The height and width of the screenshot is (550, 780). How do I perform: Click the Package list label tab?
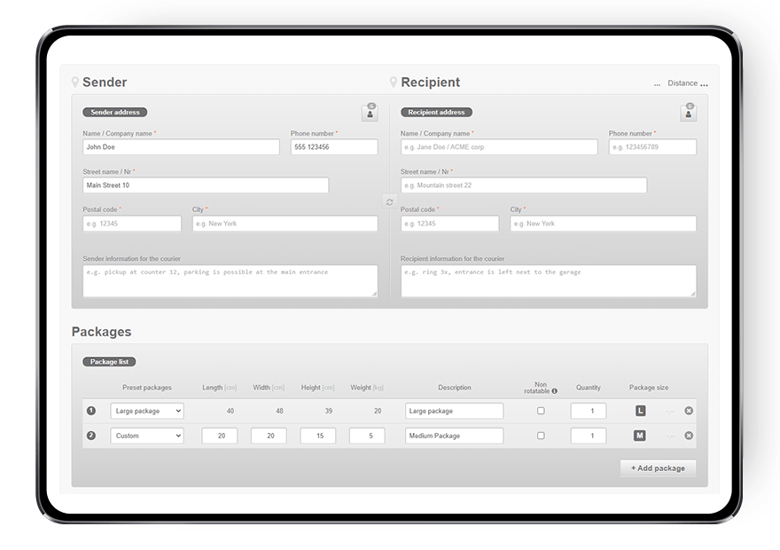pyautogui.click(x=109, y=362)
